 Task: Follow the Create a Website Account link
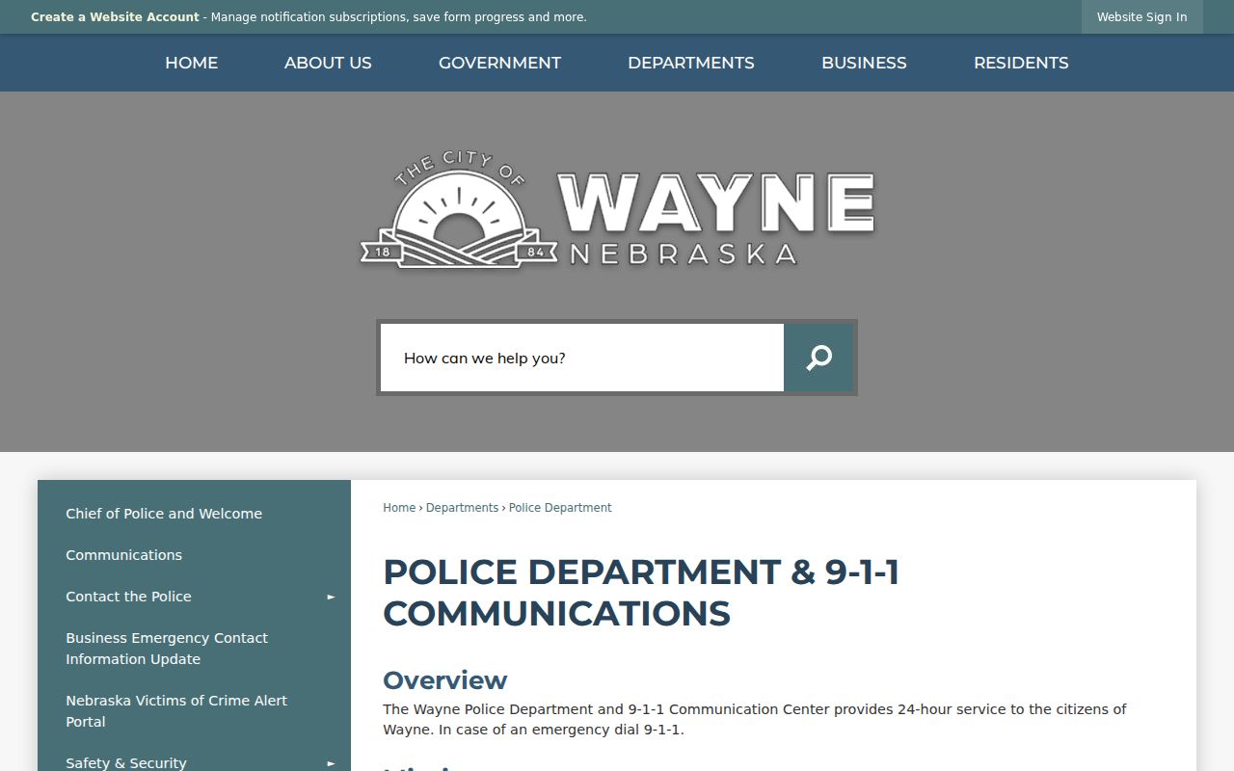tap(115, 17)
